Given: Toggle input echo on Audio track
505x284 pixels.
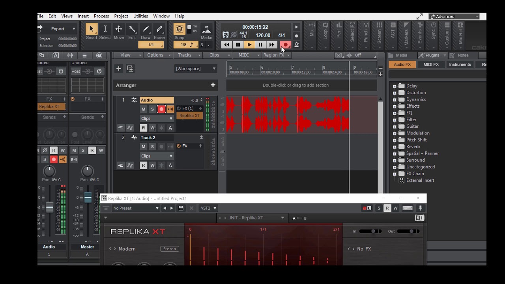Looking at the screenshot, I should pyautogui.click(x=170, y=109).
